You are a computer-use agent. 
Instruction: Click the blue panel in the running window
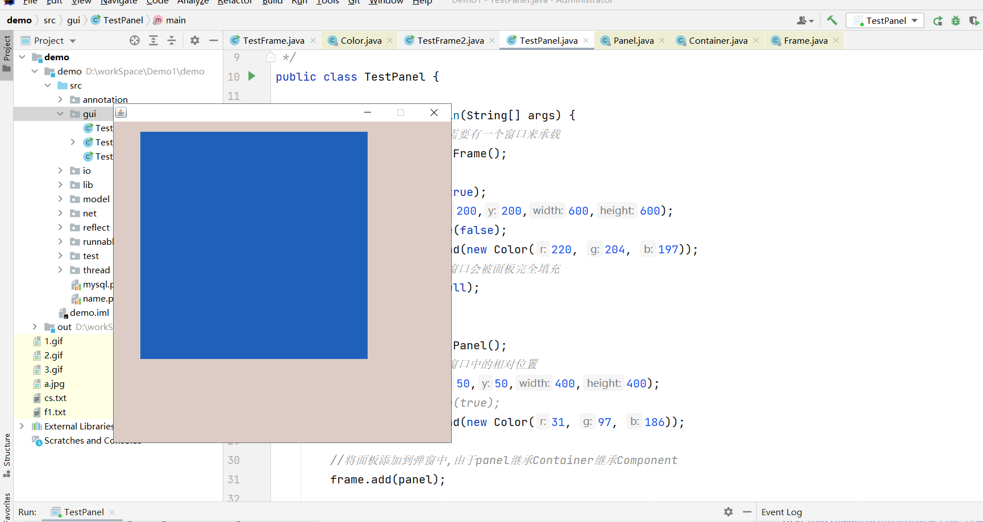(x=253, y=245)
